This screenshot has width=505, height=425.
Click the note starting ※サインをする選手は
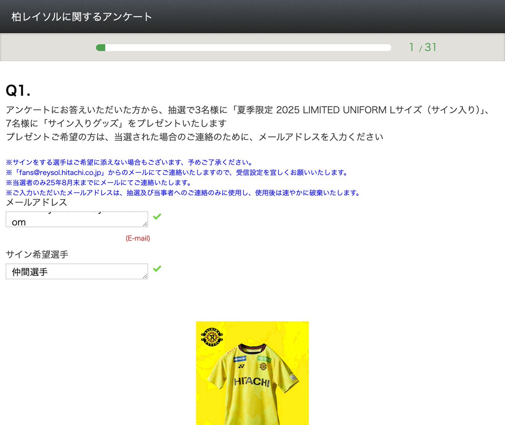tap(130, 162)
